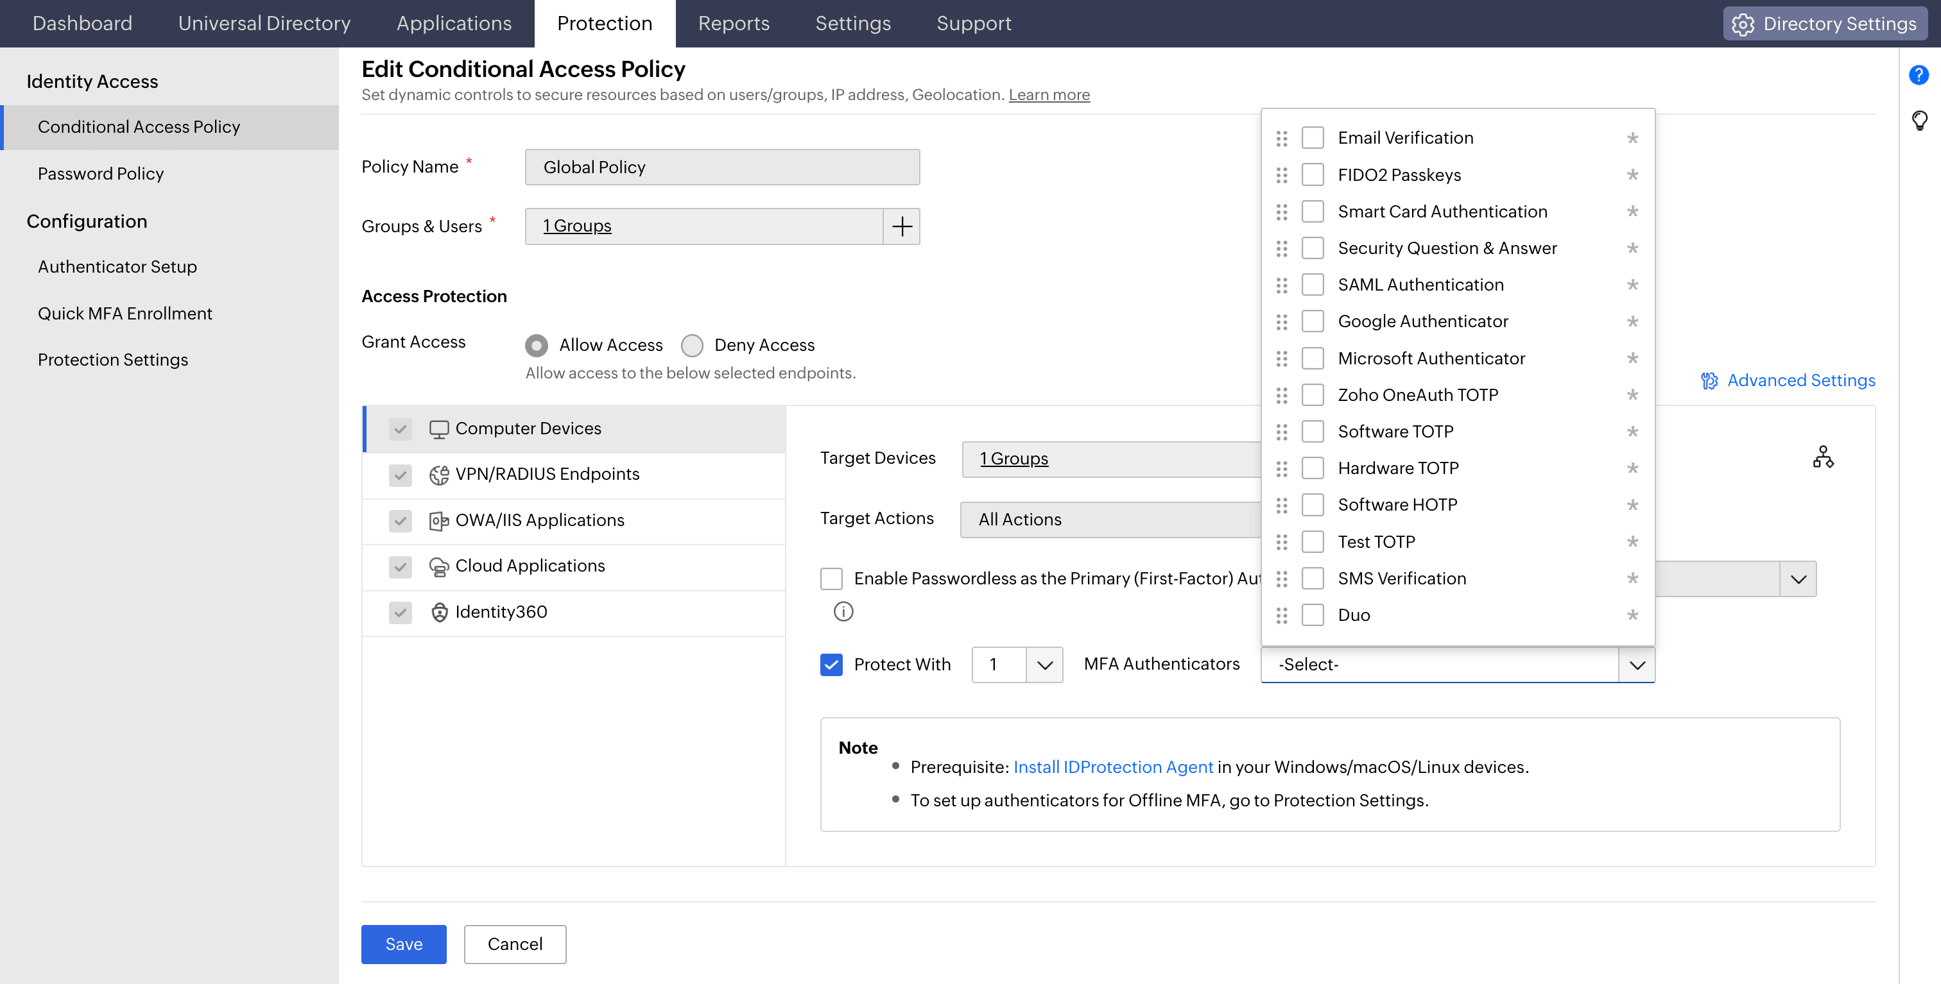Click the 1 Groups link in Groups & Users

click(577, 226)
